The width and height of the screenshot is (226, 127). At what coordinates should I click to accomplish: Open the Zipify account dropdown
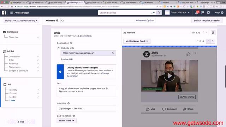coord(21,20)
